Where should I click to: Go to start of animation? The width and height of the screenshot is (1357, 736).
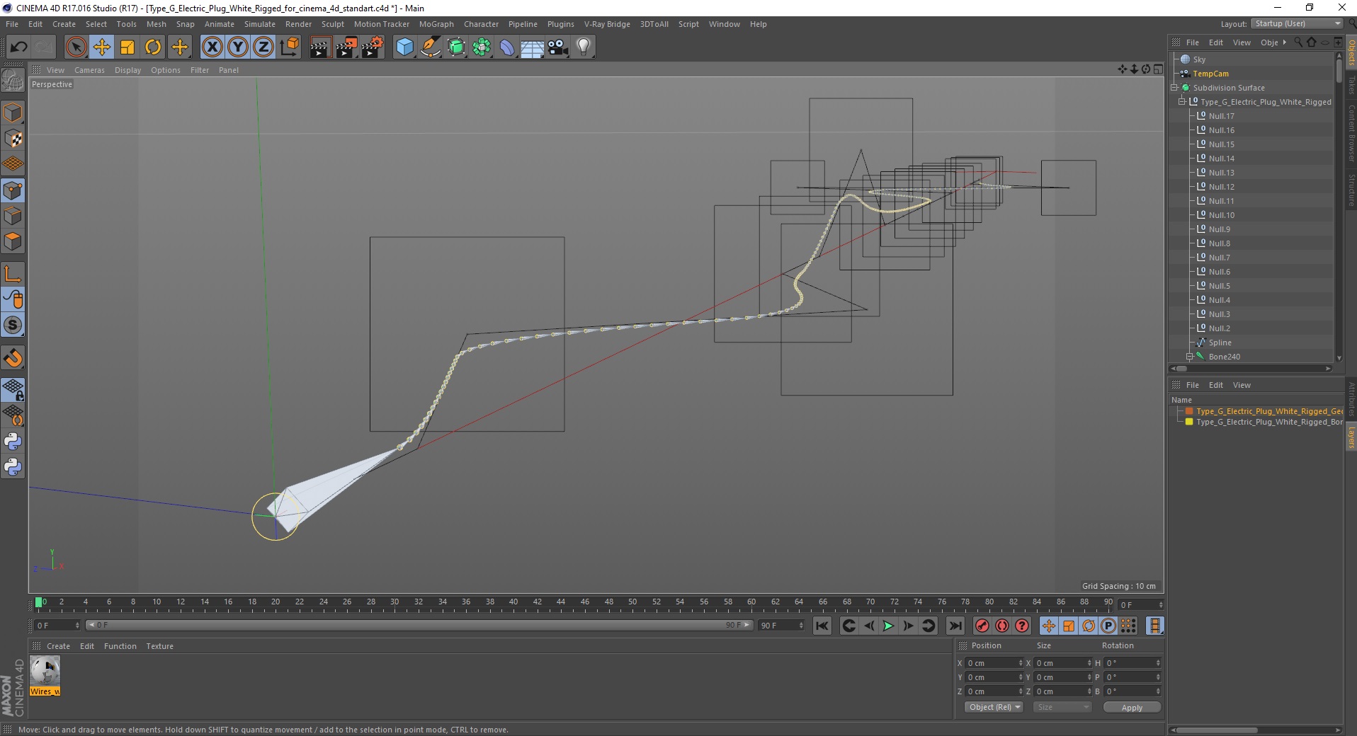(x=822, y=626)
